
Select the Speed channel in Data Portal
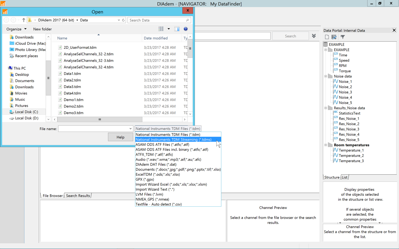coord(344,60)
